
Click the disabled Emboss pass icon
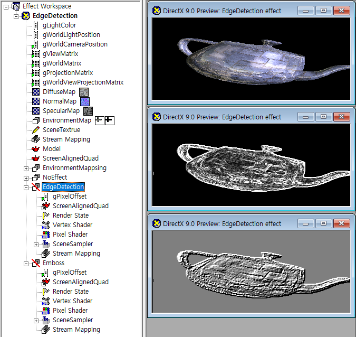point(36,263)
